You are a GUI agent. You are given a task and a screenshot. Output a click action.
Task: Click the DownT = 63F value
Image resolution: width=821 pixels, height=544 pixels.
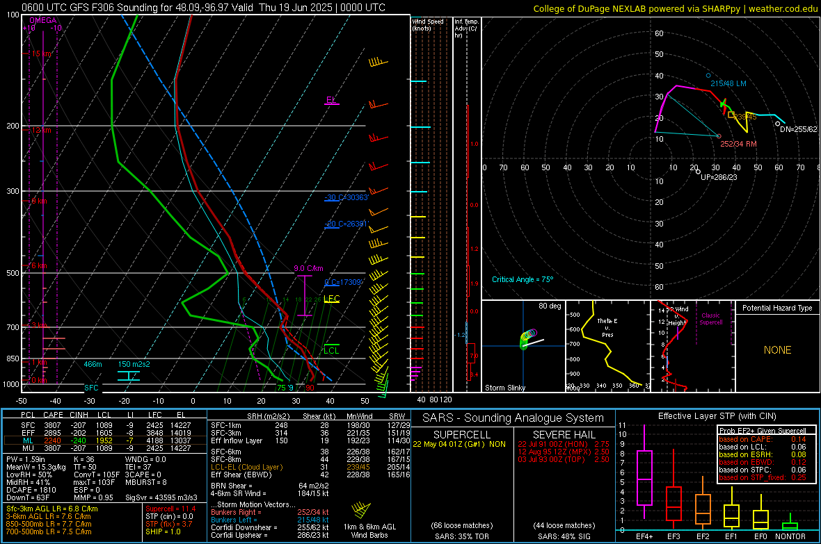coord(28,497)
